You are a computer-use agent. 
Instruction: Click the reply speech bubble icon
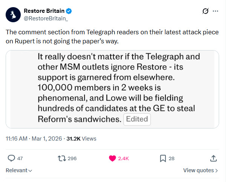[x=11, y=158]
